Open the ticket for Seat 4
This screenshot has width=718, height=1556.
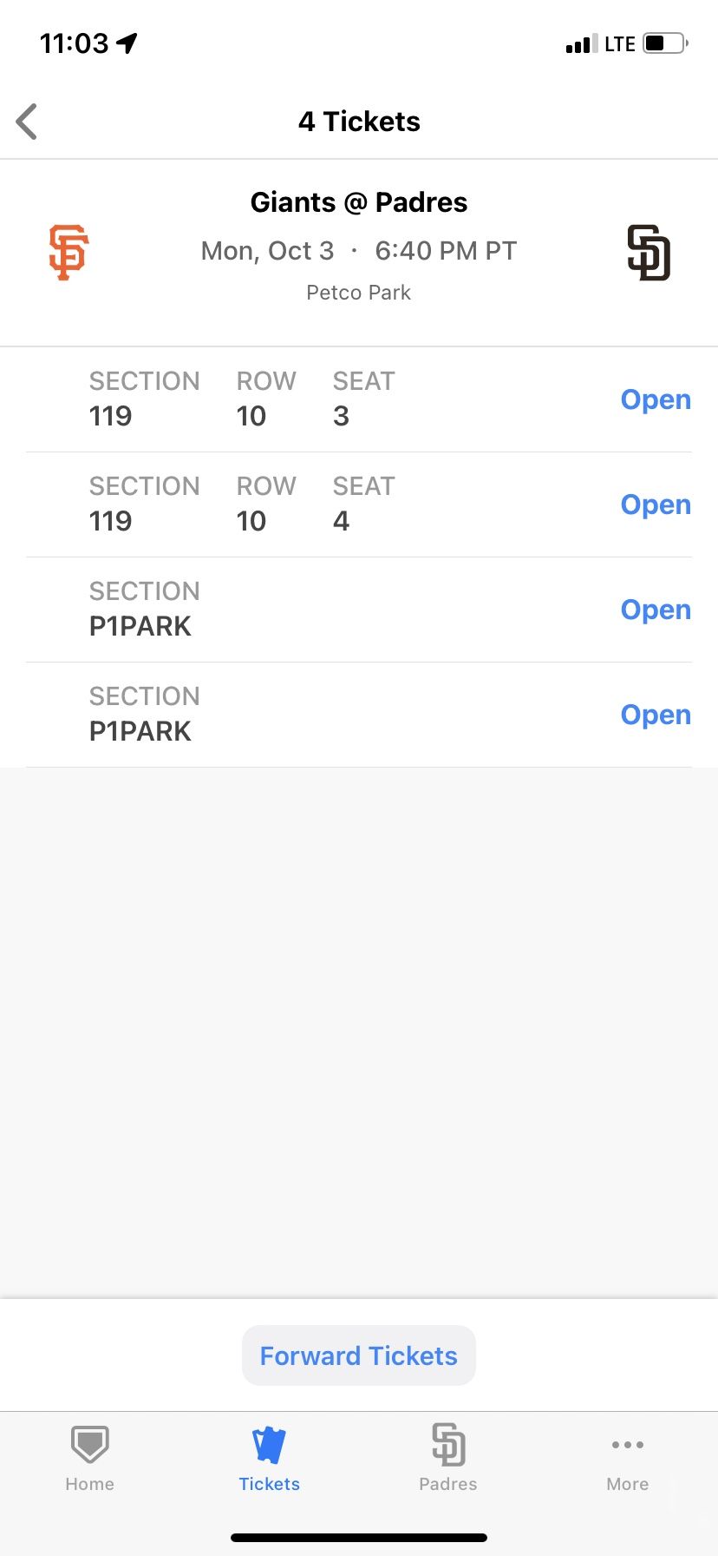pos(656,504)
